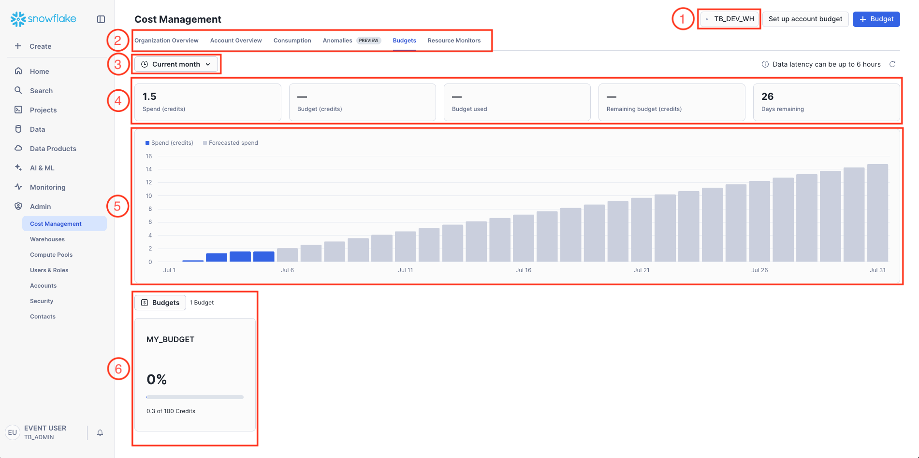The width and height of the screenshot is (919, 458).
Task: Collapse the sidebar with the panel toggle icon
Action: [101, 19]
